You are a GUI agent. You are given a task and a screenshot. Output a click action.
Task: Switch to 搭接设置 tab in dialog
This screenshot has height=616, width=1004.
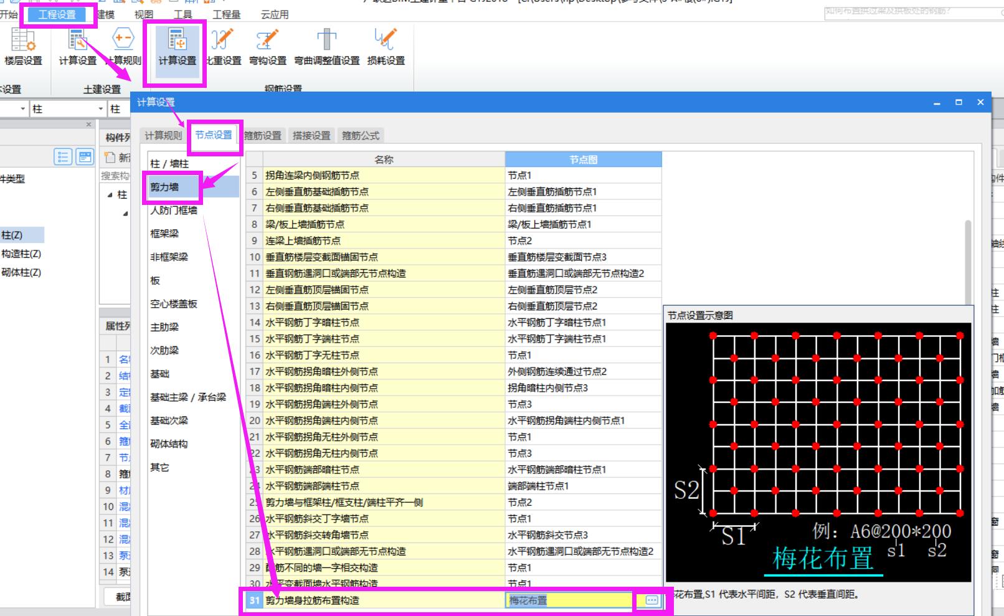[311, 135]
